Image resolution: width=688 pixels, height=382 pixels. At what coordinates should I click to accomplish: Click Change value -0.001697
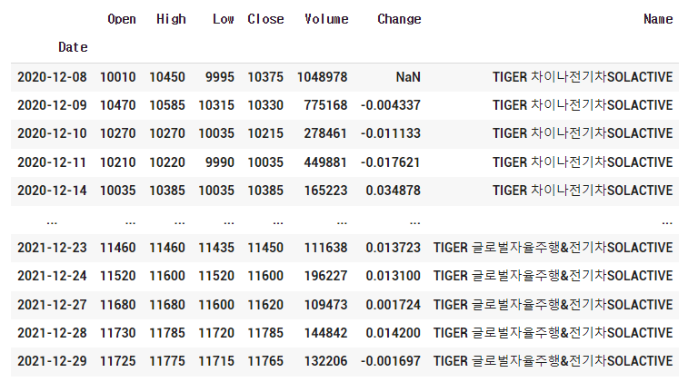coord(391,361)
